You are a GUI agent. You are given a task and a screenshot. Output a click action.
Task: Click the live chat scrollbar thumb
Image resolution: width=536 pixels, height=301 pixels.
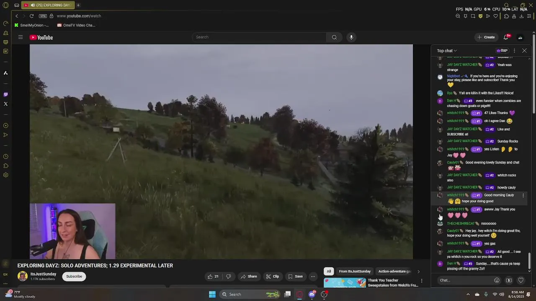pos(530,261)
